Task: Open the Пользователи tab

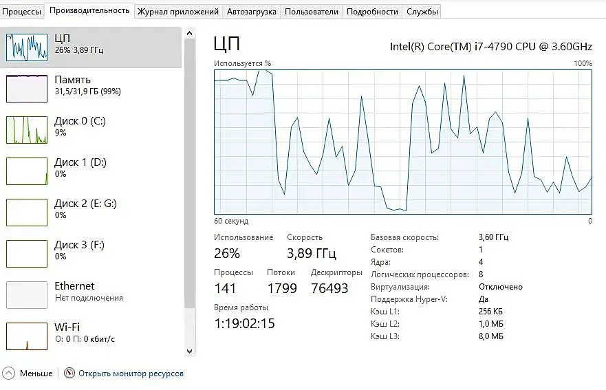Action: pyautogui.click(x=312, y=12)
